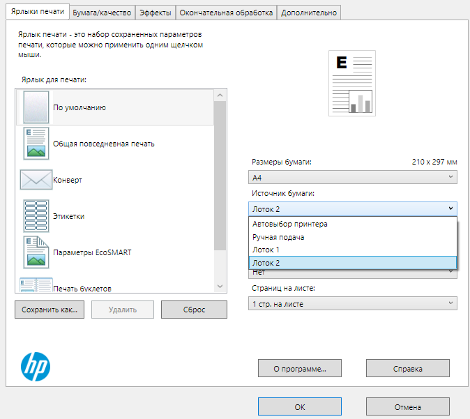Click the Параметры EcoSMART icon
The image size is (470, 419).
pos(36,252)
